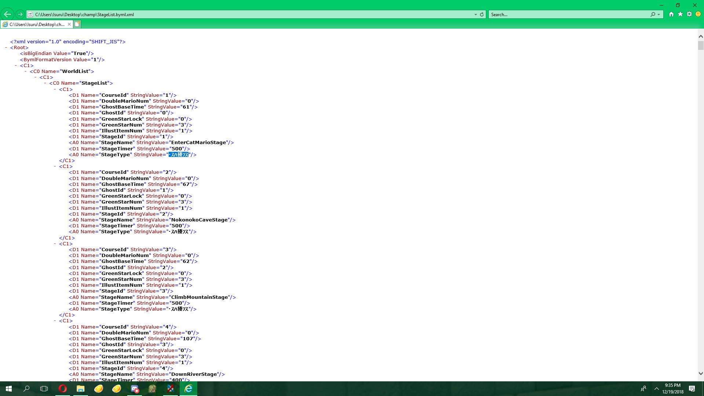Viewport: 704px width, 396px height.
Task: Open Cortana search on the taskbar
Action: [x=26, y=389]
